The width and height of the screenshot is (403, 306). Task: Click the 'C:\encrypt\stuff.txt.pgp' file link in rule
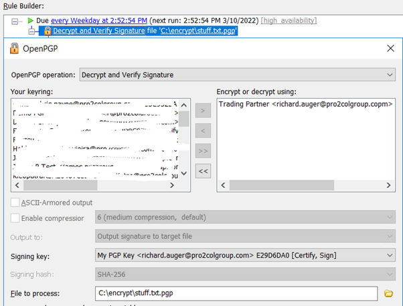pos(198,31)
